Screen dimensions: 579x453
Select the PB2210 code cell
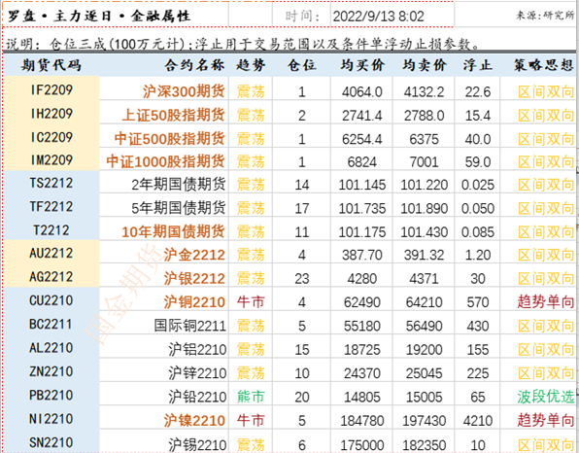(51, 395)
